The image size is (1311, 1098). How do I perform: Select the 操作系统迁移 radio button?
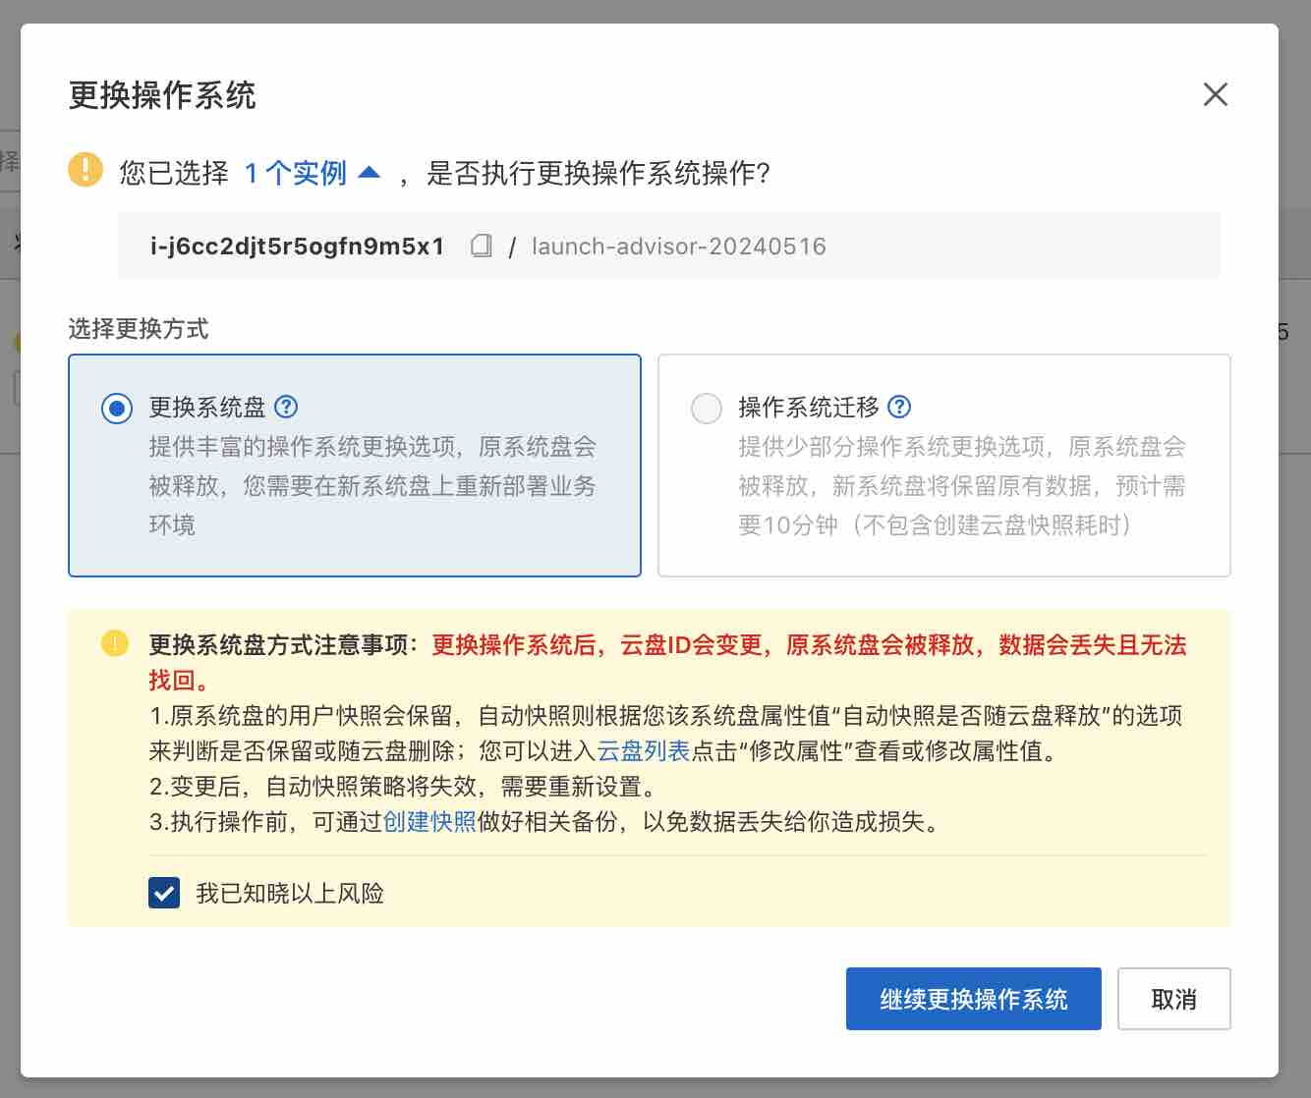point(707,408)
